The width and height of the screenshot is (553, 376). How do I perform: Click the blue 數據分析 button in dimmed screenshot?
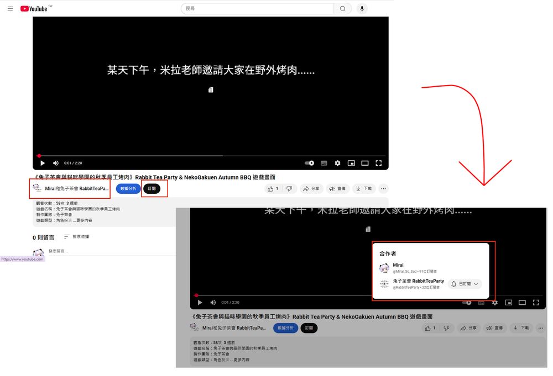point(286,328)
